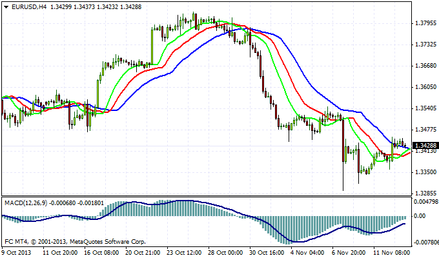The width and height of the screenshot is (439, 258).
Task: Click the 23 Oct 12:00 time label
Action: (x=184, y=253)
